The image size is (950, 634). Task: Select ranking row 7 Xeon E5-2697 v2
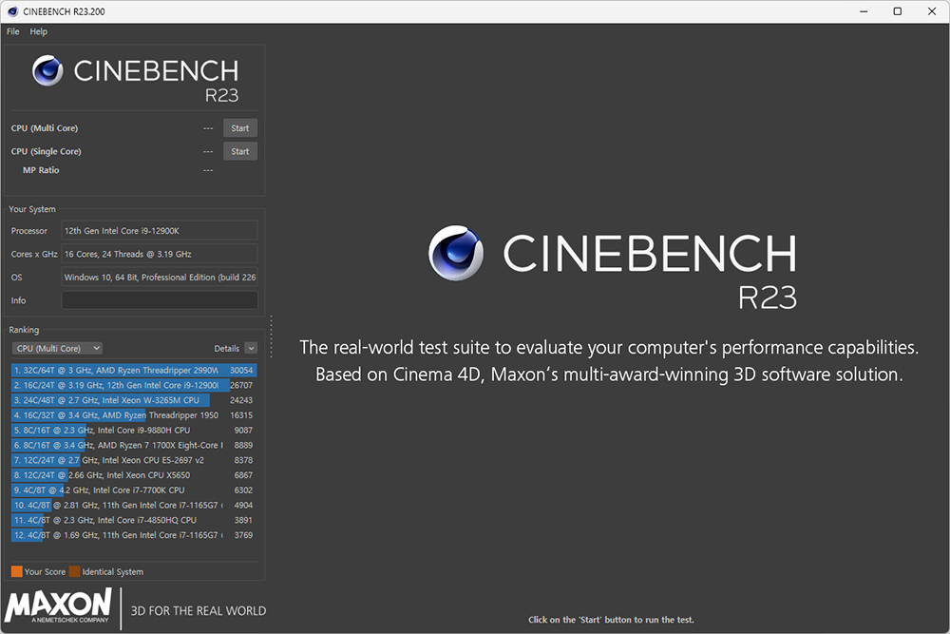point(134,460)
